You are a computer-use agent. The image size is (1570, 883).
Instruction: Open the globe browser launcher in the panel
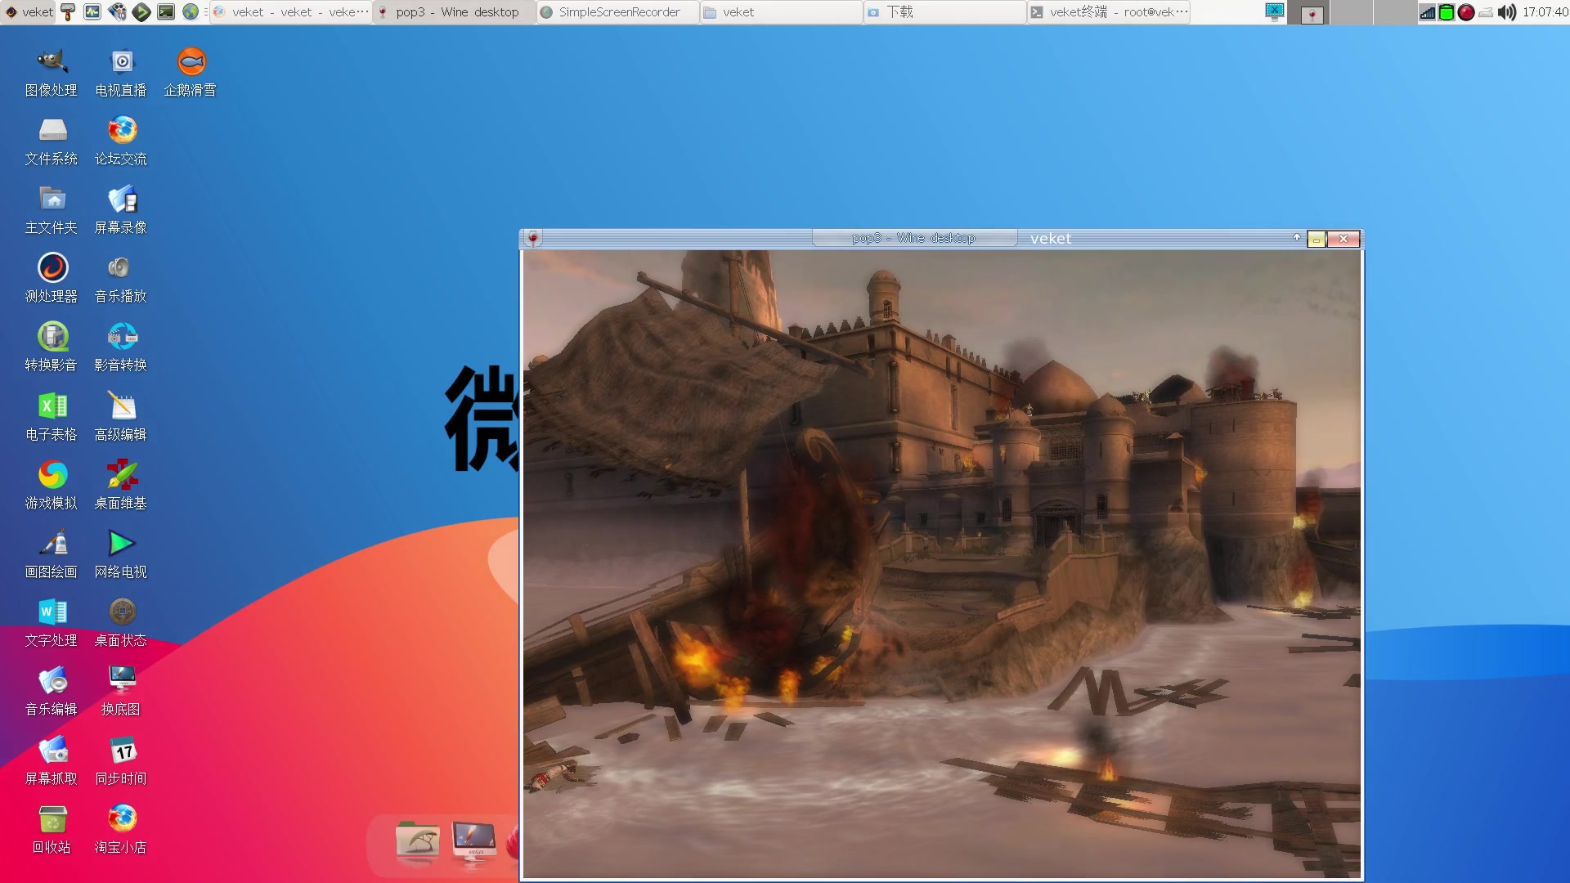pos(191,12)
